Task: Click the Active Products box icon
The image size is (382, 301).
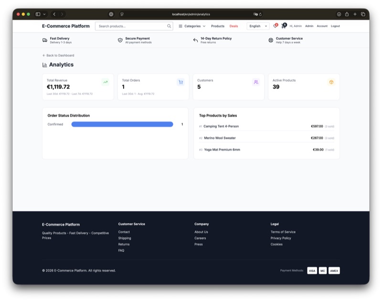Action: tap(331, 82)
